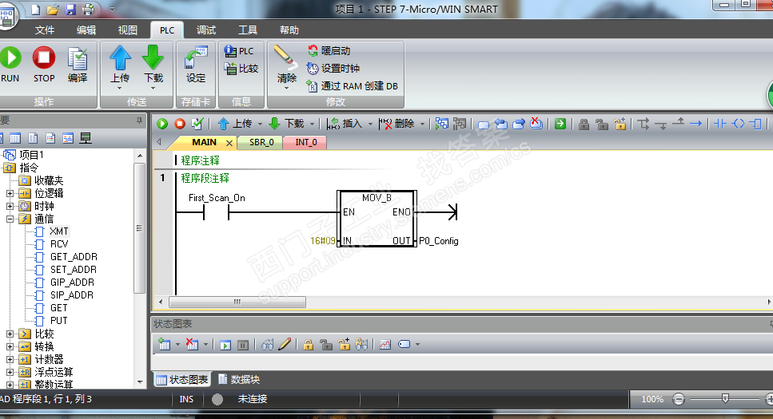
Task: Click chart status play icon
Action: pyautogui.click(x=225, y=345)
